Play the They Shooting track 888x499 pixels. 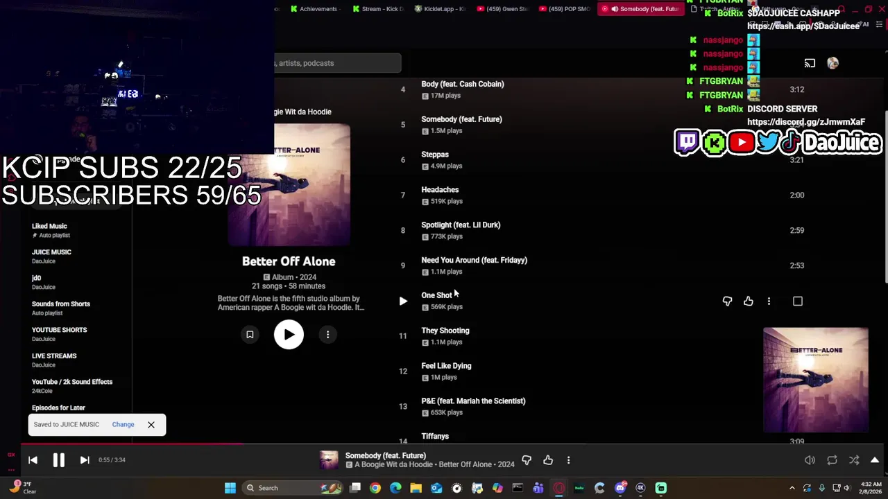(445, 331)
